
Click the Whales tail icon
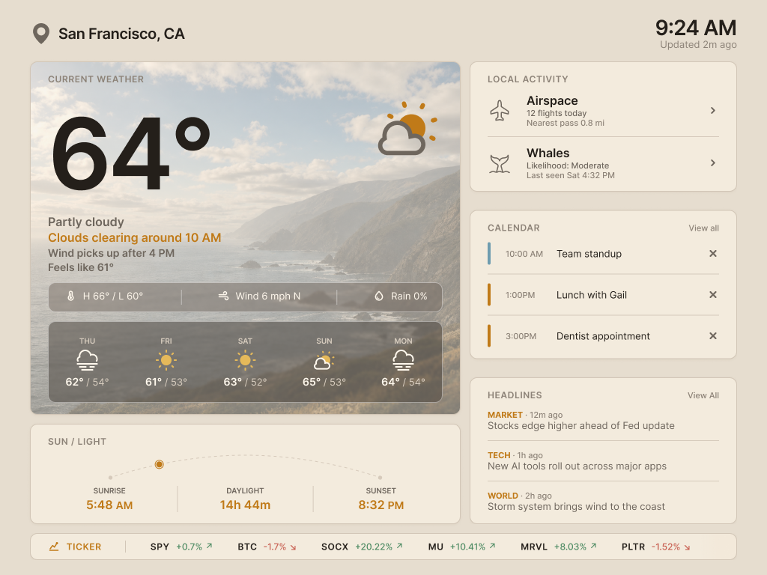click(500, 163)
